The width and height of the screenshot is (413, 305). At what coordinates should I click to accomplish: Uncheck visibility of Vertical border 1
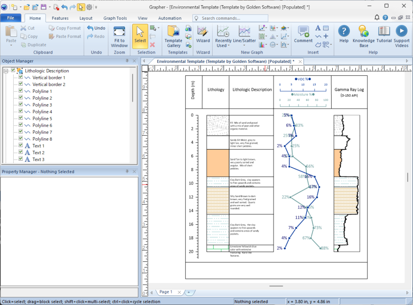(21, 77)
